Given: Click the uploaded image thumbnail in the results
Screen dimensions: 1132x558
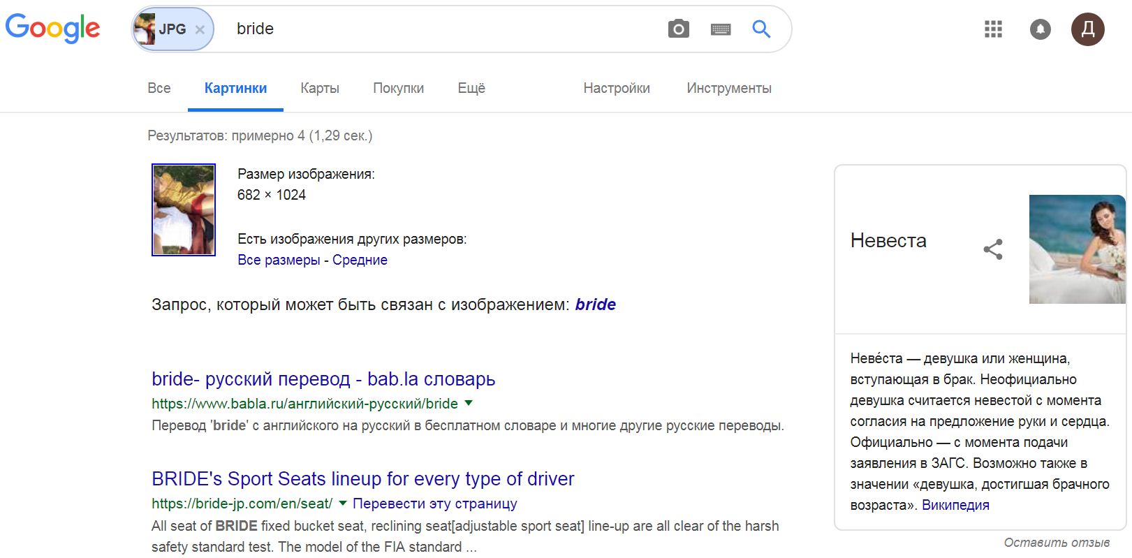Looking at the screenshot, I should [x=184, y=210].
